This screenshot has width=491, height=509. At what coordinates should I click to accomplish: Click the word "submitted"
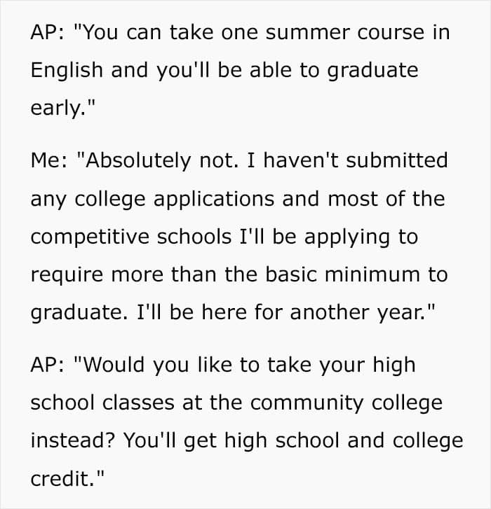pyautogui.click(x=397, y=160)
